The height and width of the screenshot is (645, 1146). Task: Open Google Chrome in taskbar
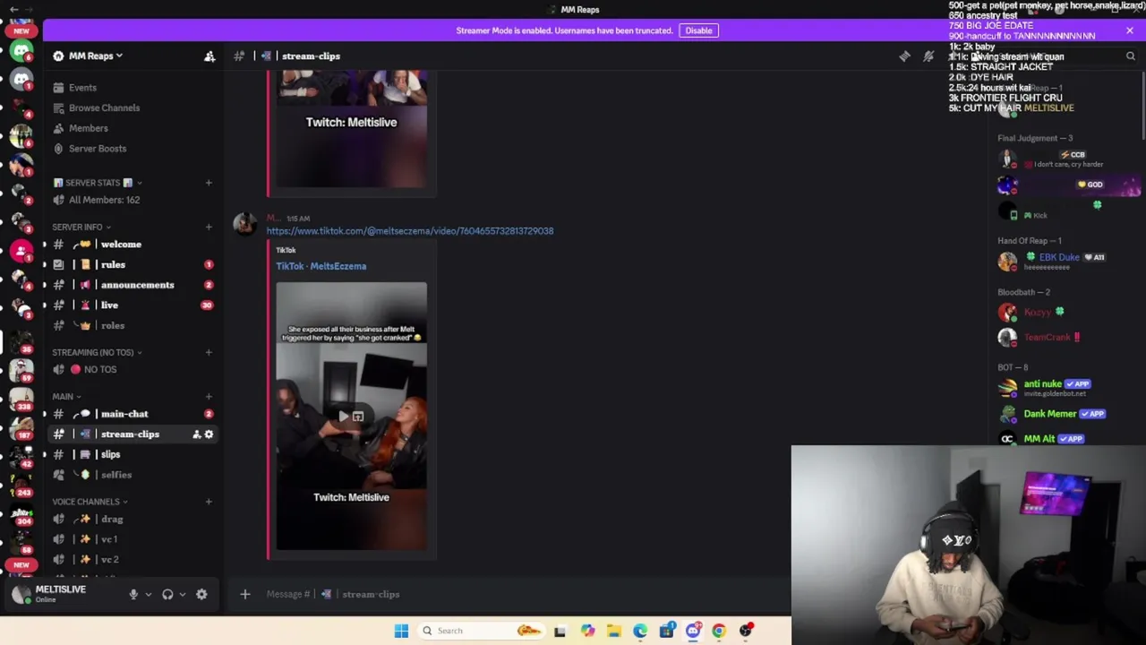(x=719, y=631)
